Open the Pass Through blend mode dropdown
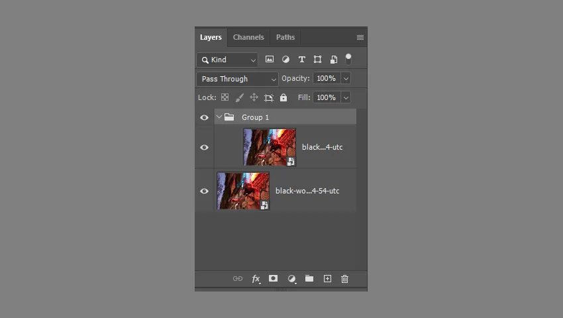Image resolution: width=563 pixels, height=318 pixels. (x=237, y=79)
